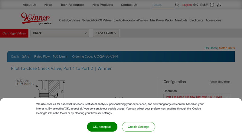Screen dimensions: 242x136
Task: Open the Electro-Proportional Valves menu
Action: (x=131, y=20)
